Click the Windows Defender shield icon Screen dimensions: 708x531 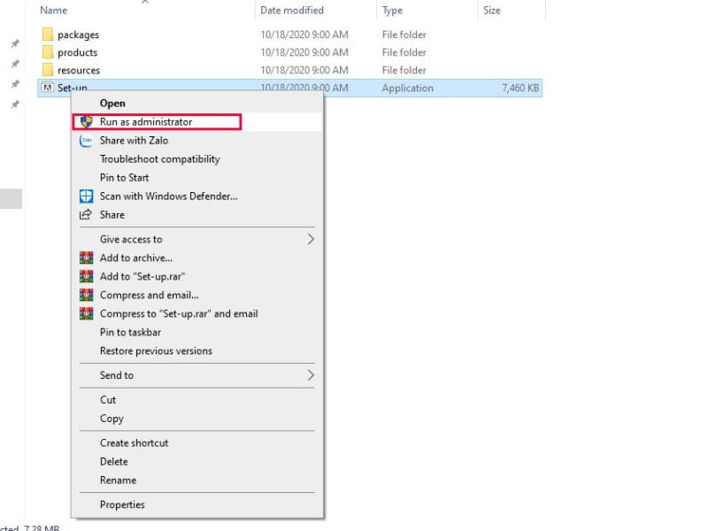pos(86,196)
